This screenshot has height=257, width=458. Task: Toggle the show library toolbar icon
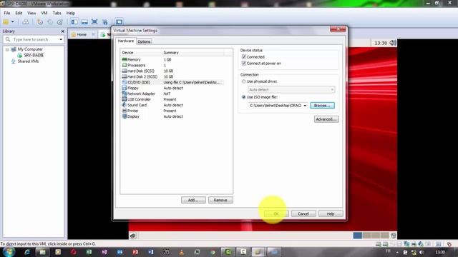click(74, 22)
